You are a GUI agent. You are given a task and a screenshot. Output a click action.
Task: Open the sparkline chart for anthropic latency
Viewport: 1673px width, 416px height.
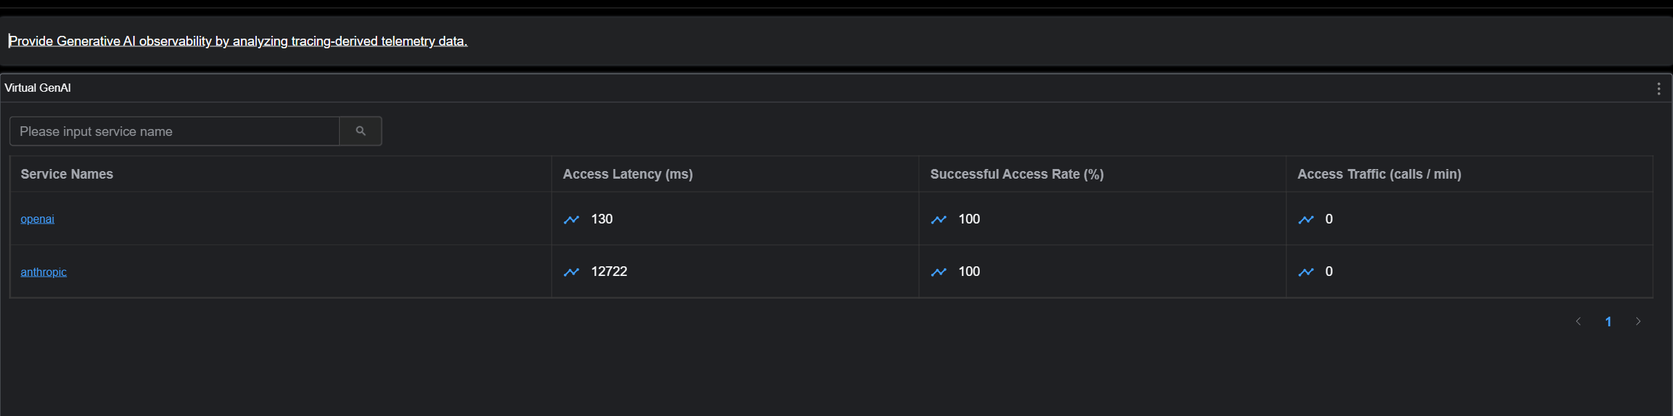coord(571,272)
